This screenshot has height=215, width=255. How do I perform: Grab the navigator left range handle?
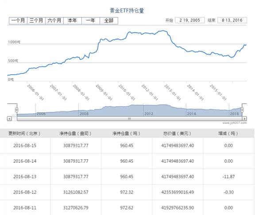[x=16, y=110]
